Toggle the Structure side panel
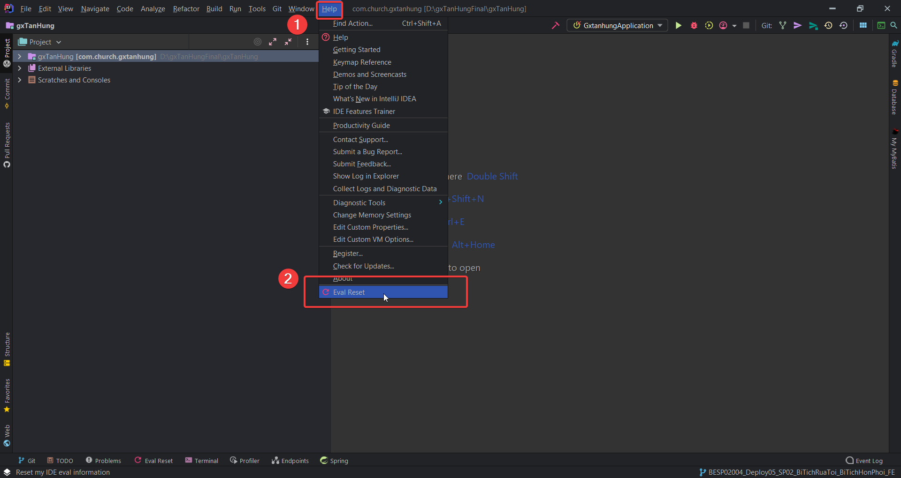901x478 pixels. point(7,349)
